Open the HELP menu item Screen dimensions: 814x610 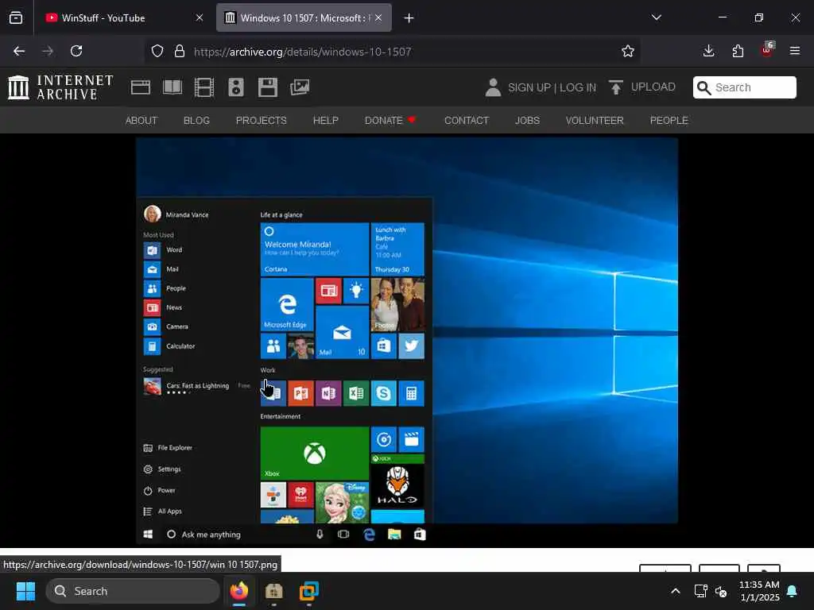tap(325, 121)
